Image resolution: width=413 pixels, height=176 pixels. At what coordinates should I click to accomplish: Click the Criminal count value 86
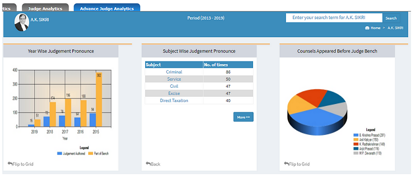click(x=228, y=72)
